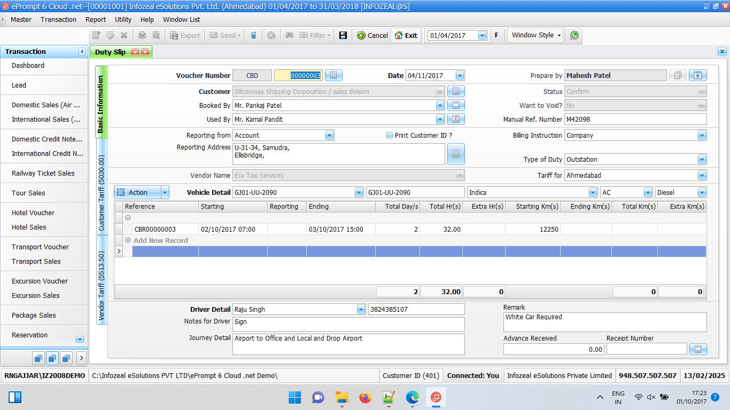Open Booked By dropdown
The height and width of the screenshot is (410, 730).
point(440,105)
